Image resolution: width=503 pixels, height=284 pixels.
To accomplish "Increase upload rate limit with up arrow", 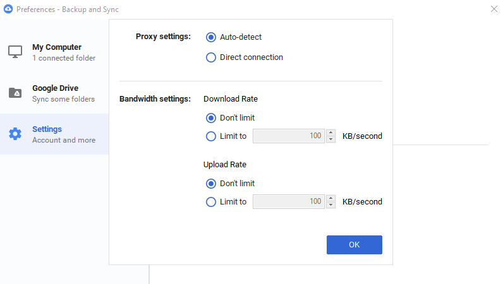I will coord(331,199).
